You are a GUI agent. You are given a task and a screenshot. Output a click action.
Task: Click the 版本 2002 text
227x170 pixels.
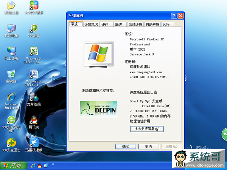tap(137, 49)
